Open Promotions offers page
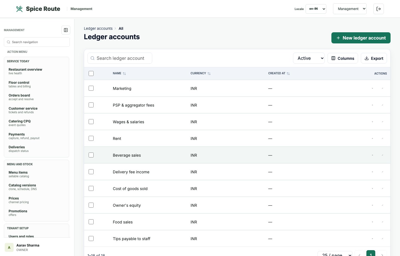 pos(36,213)
